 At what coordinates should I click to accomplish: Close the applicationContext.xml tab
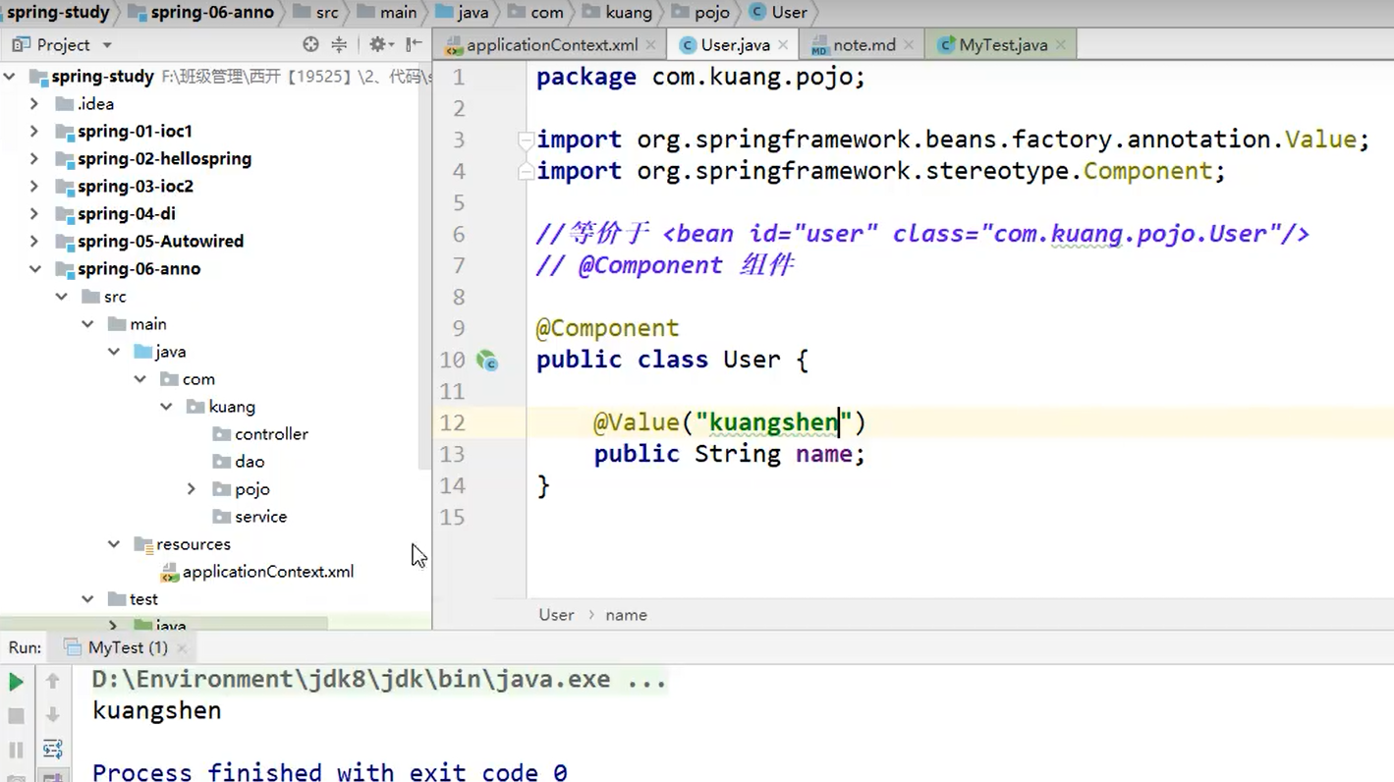[650, 45]
